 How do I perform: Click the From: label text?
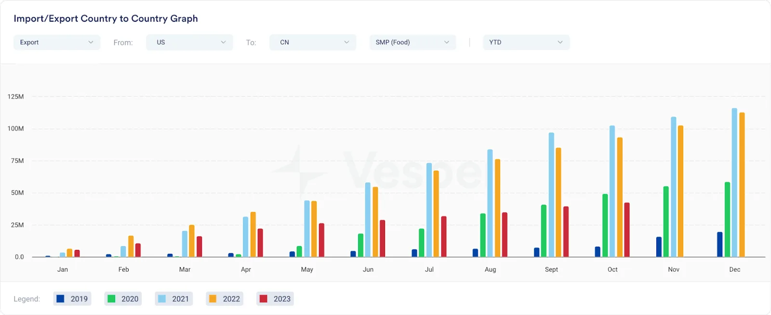(123, 42)
